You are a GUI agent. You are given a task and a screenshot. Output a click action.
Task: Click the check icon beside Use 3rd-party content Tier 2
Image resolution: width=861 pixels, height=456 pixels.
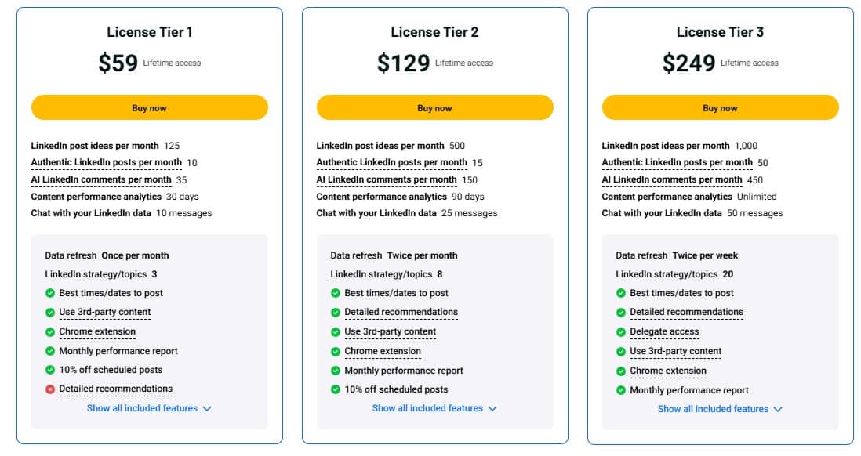(x=337, y=331)
